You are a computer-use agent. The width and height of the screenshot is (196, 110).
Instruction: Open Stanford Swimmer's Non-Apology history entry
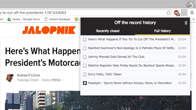[135, 48]
